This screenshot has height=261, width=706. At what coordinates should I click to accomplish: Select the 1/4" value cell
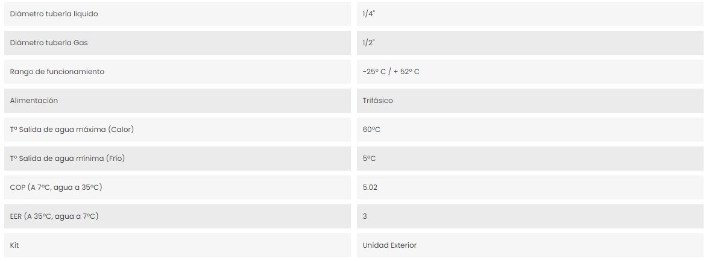(530, 14)
